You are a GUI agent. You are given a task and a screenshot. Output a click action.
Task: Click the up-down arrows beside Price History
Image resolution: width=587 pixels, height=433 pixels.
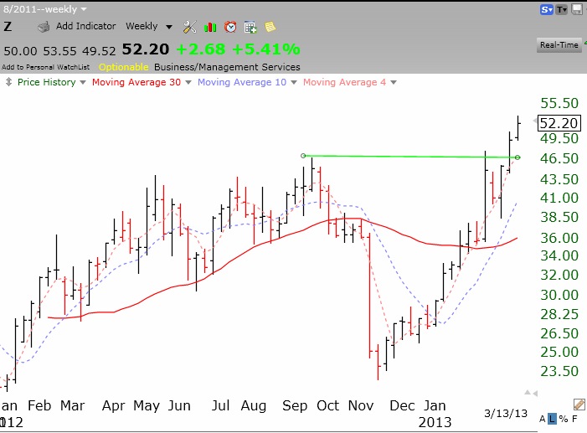[x=8, y=82]
